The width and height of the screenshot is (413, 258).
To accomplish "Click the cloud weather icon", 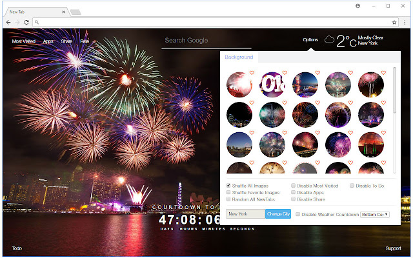I will click(329, 39).
